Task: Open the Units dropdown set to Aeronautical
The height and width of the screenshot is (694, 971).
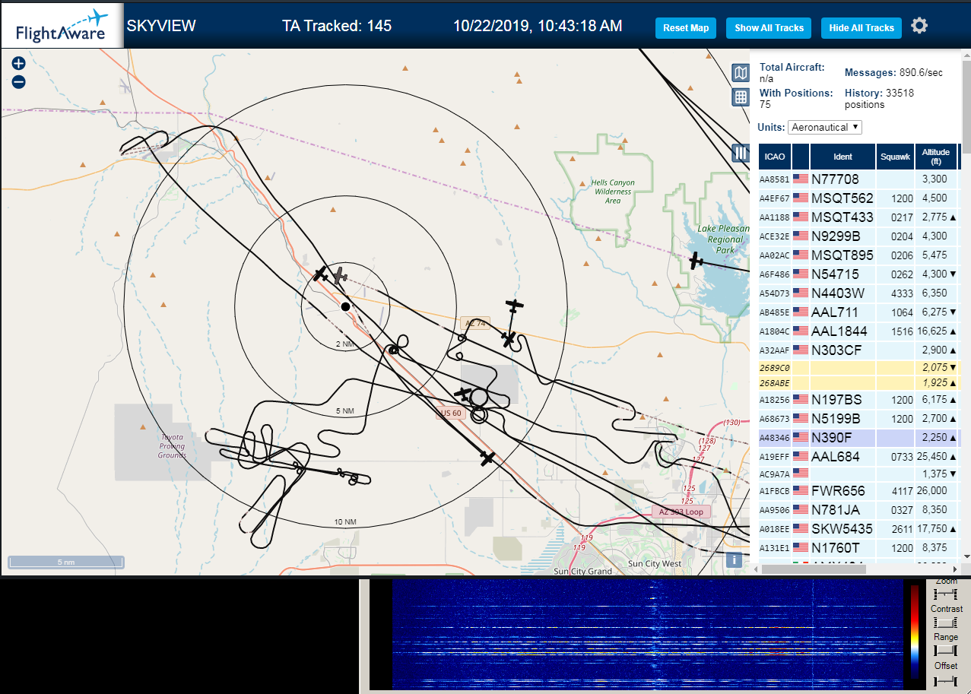Action: [825, 127]
